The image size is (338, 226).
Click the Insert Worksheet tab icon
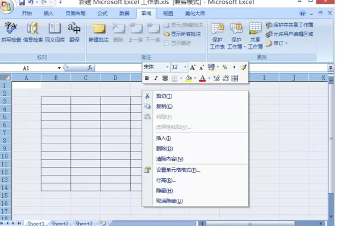coord(103,223)
